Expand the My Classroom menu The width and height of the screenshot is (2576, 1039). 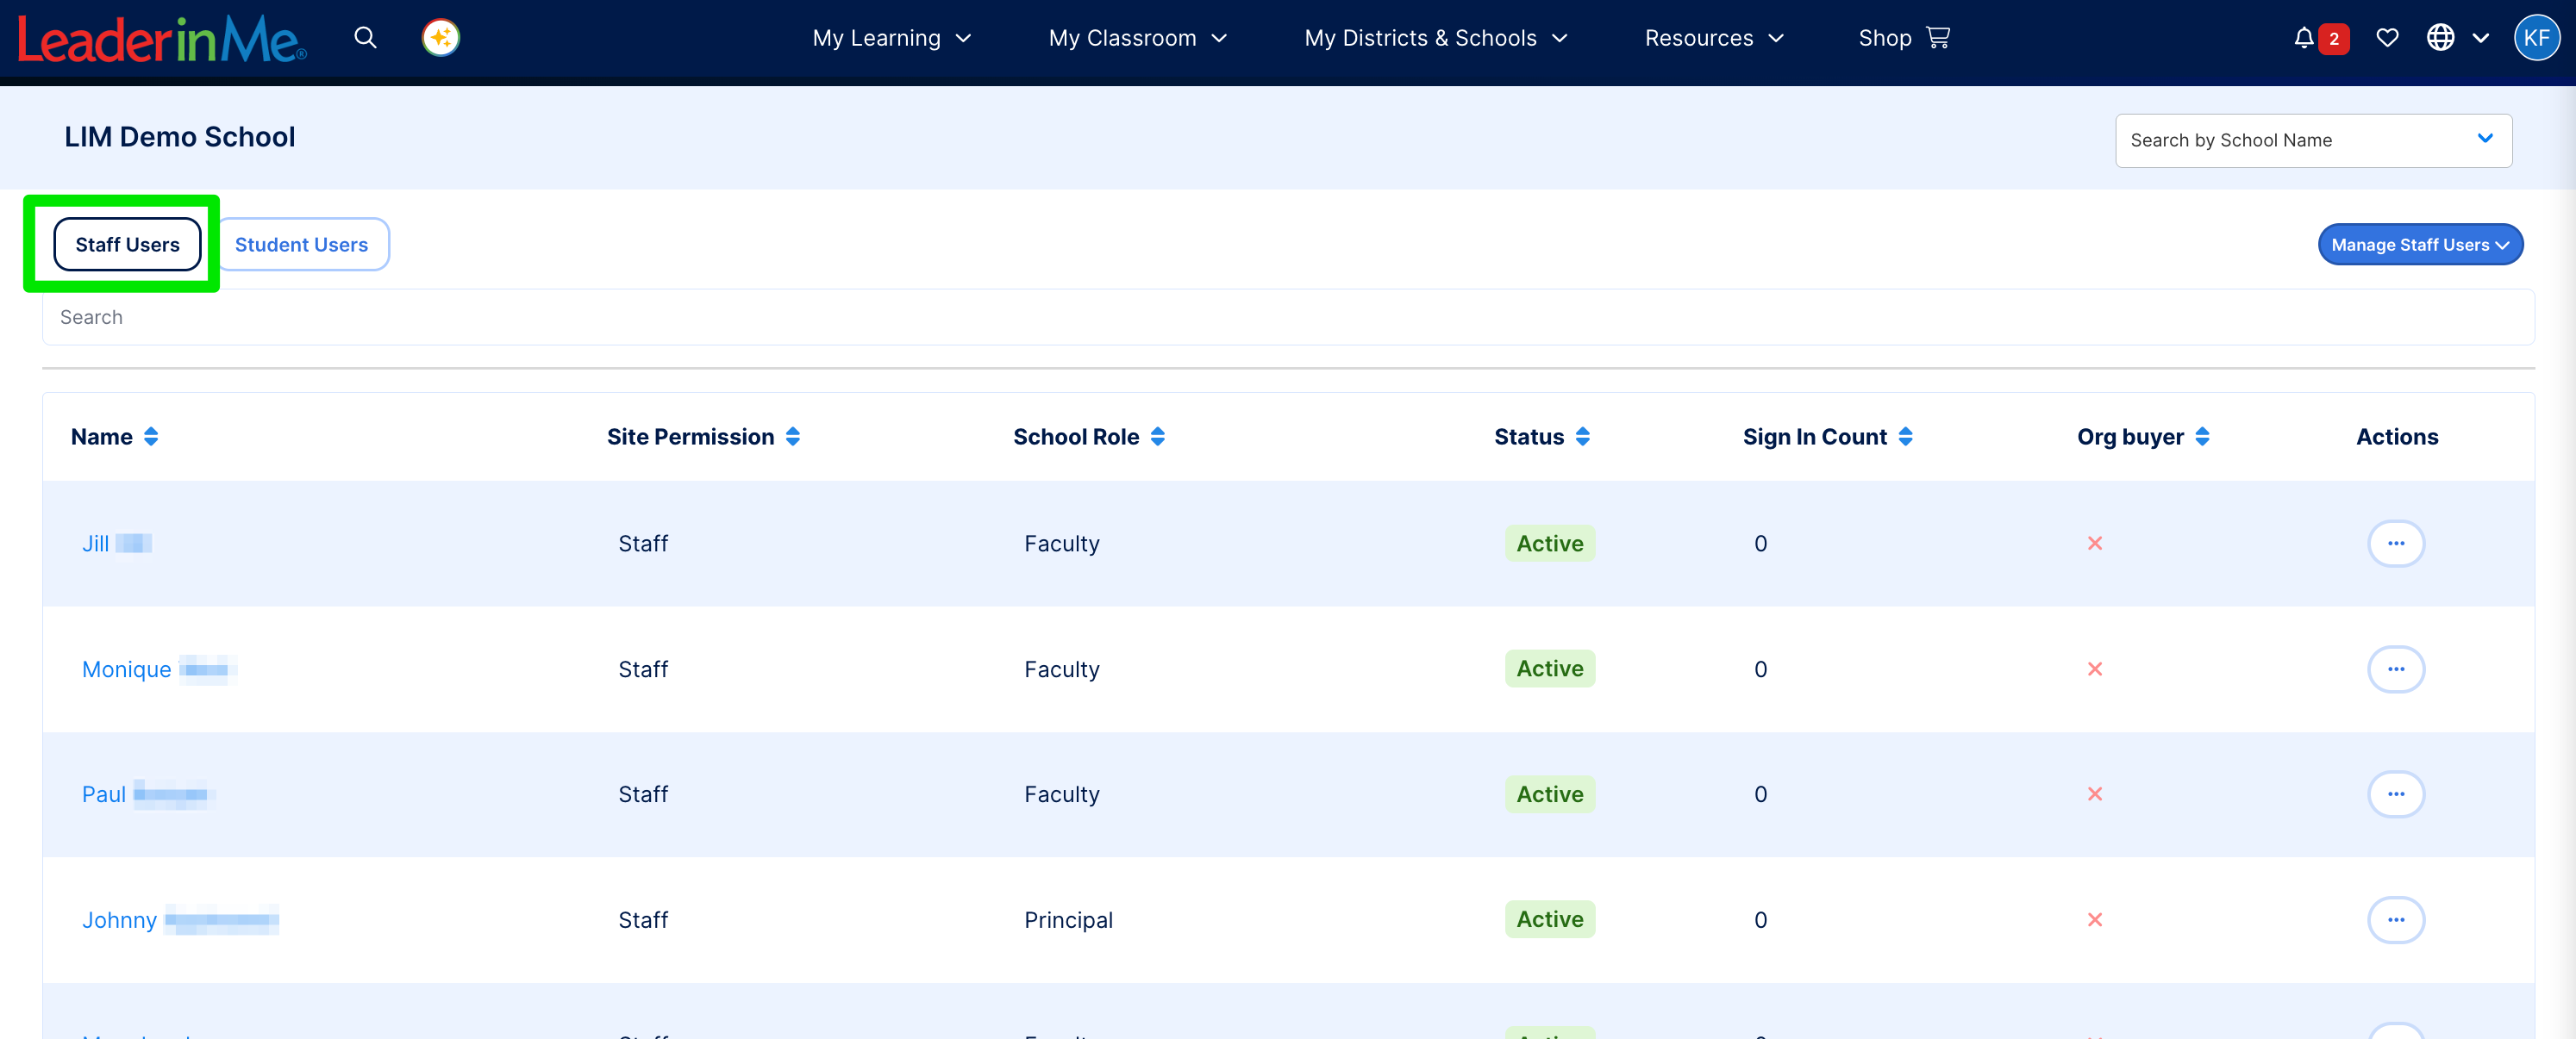(1138, 38)
